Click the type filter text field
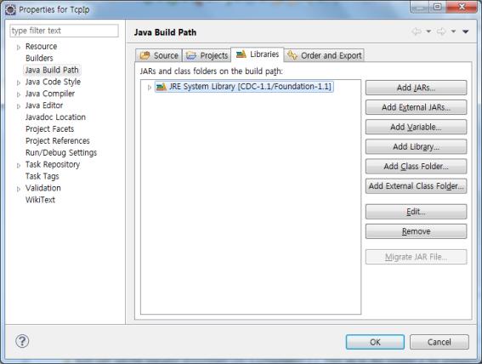This screenshot has height=364, width=482. [64, 31]
